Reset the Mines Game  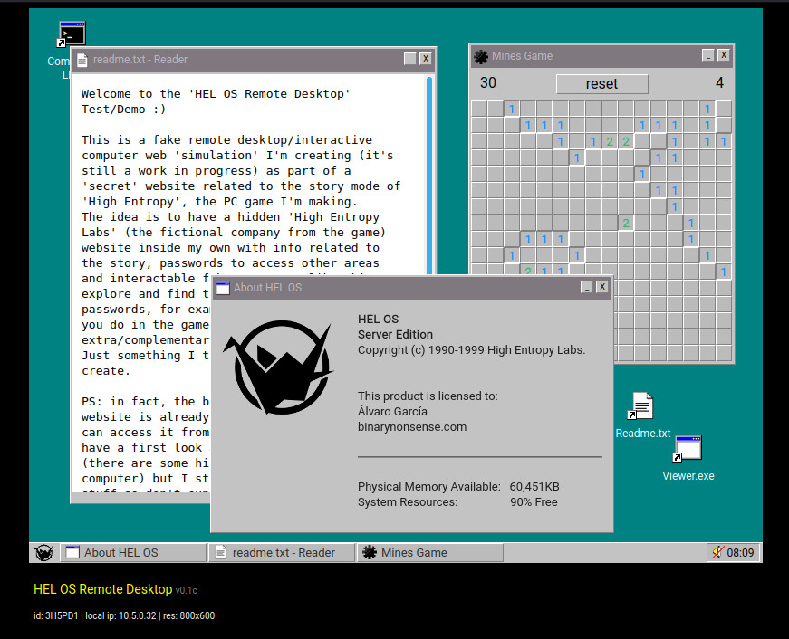(601, 83)
